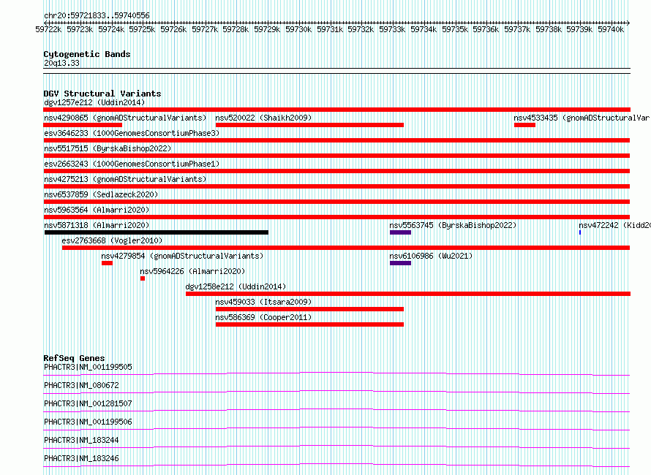
Task: Click the 59725k ruler position label
Action: (142, 29)
